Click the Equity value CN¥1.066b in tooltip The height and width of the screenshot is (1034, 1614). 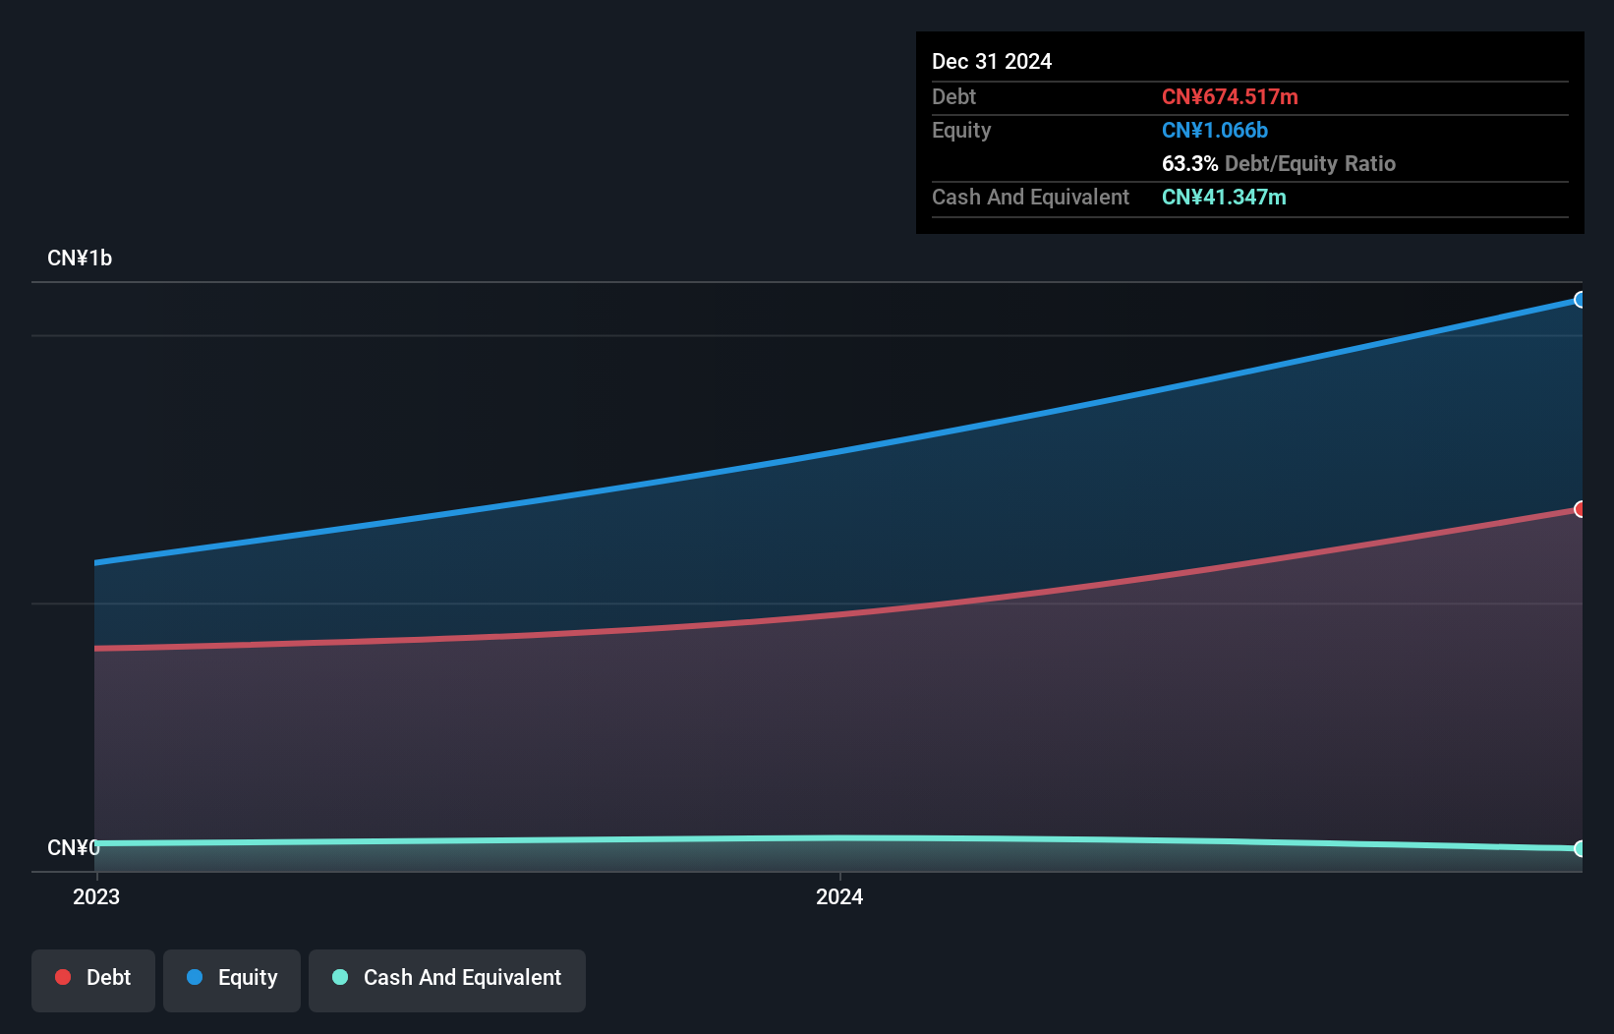[x=1215, y=130]
